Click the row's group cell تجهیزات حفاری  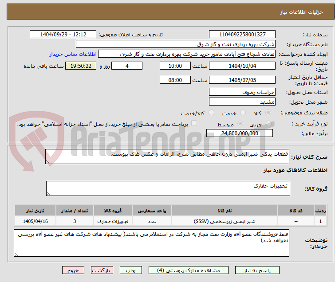113,221
